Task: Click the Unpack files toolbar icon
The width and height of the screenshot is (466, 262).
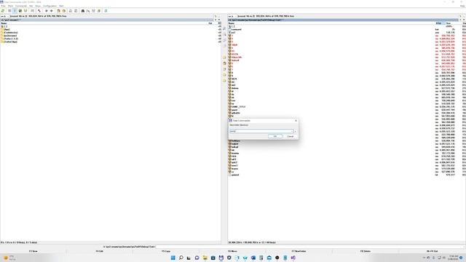Action: pos(64,11)
